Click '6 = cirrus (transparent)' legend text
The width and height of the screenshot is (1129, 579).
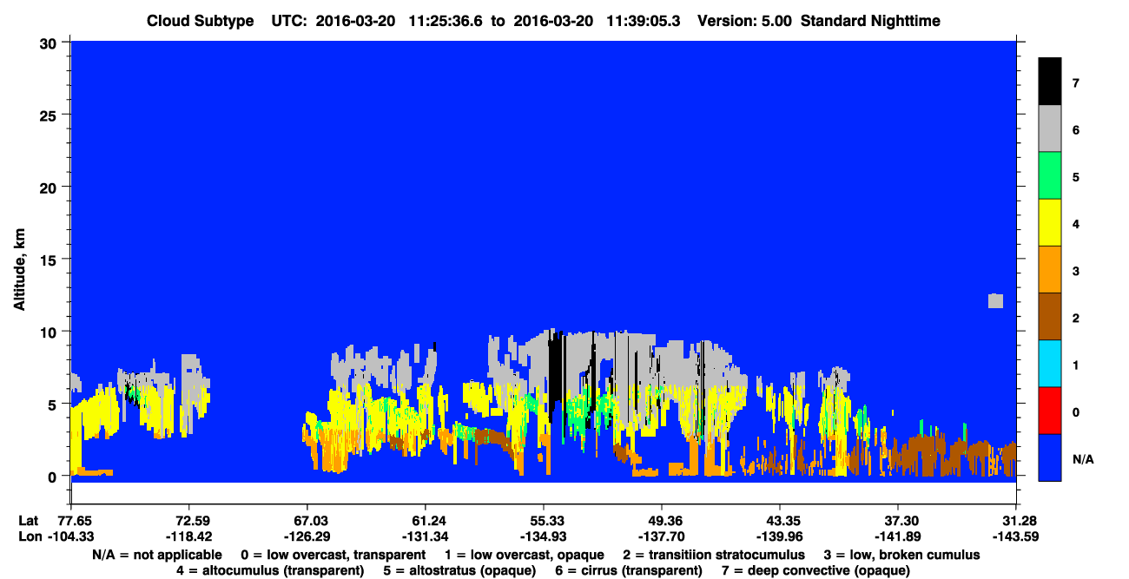click(x=628, y=570)
